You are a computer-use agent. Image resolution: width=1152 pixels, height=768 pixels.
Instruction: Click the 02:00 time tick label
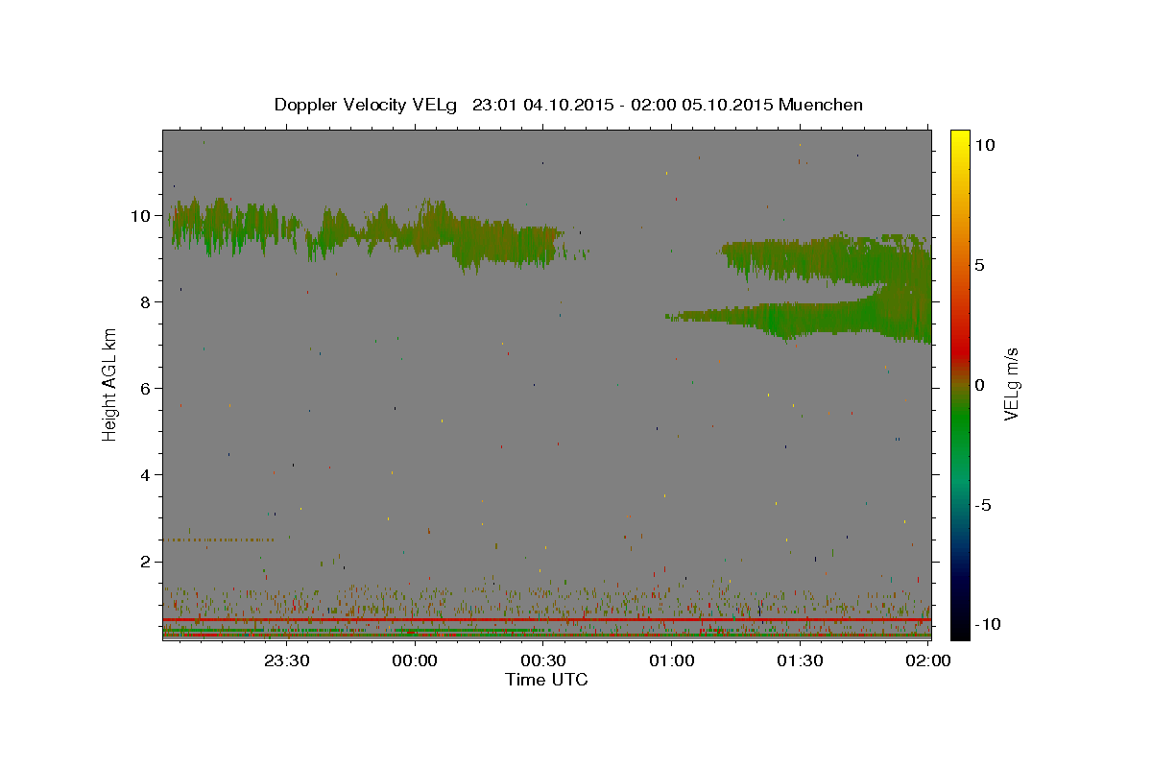tap(927, 660)
